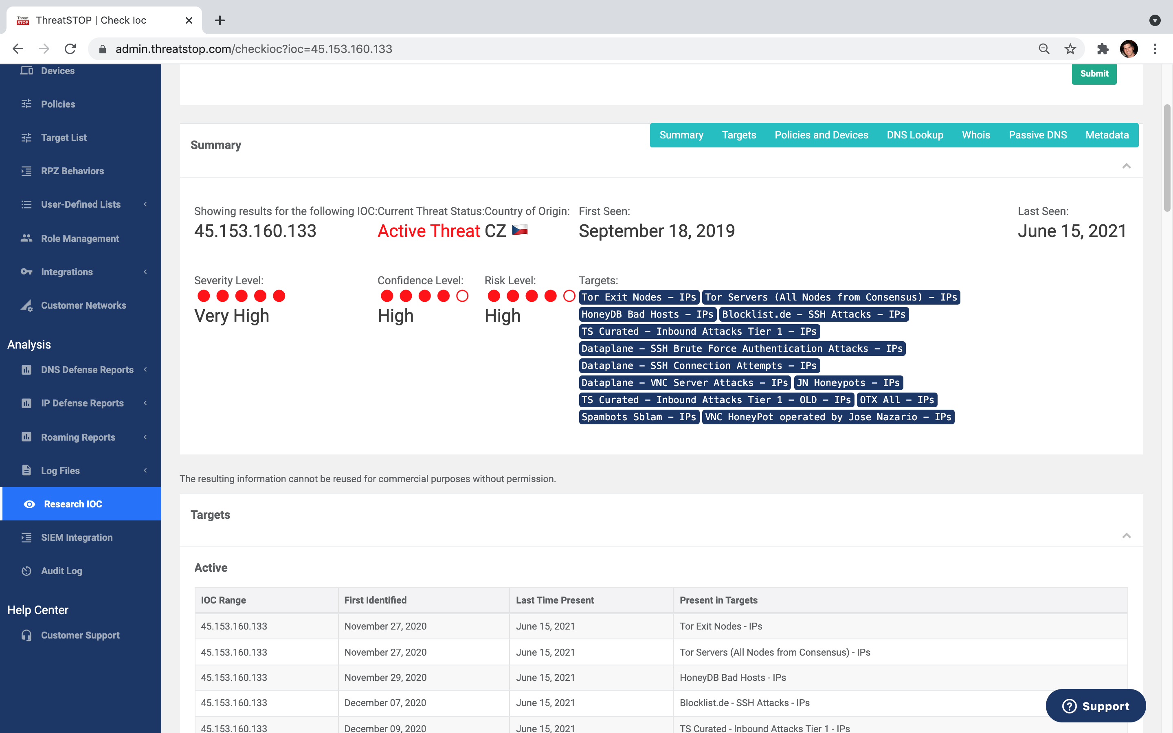Open the Policies section icon
This screenshot has height=733, width=1173.
click(26, 104)
